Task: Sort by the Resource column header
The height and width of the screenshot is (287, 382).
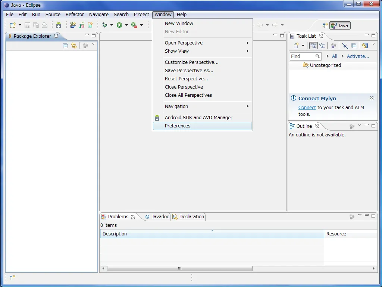Action: 351,234
